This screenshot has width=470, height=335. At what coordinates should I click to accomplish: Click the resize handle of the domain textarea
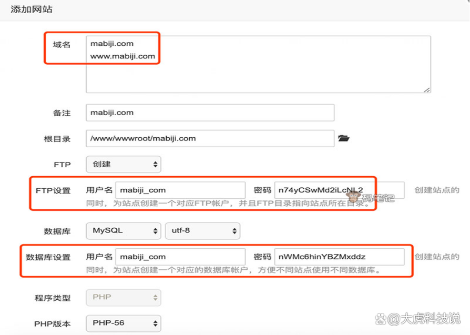click(427, 90)
